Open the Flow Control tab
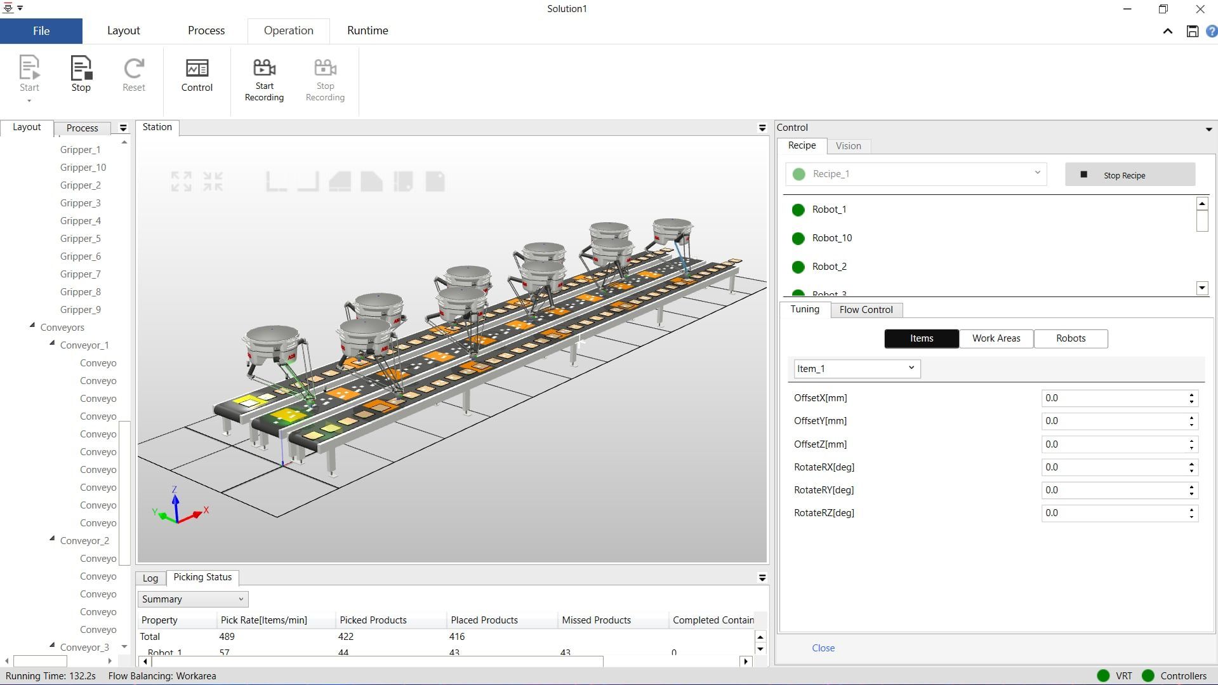Screen dimensions: 1218x685 (x=866, y=310)
